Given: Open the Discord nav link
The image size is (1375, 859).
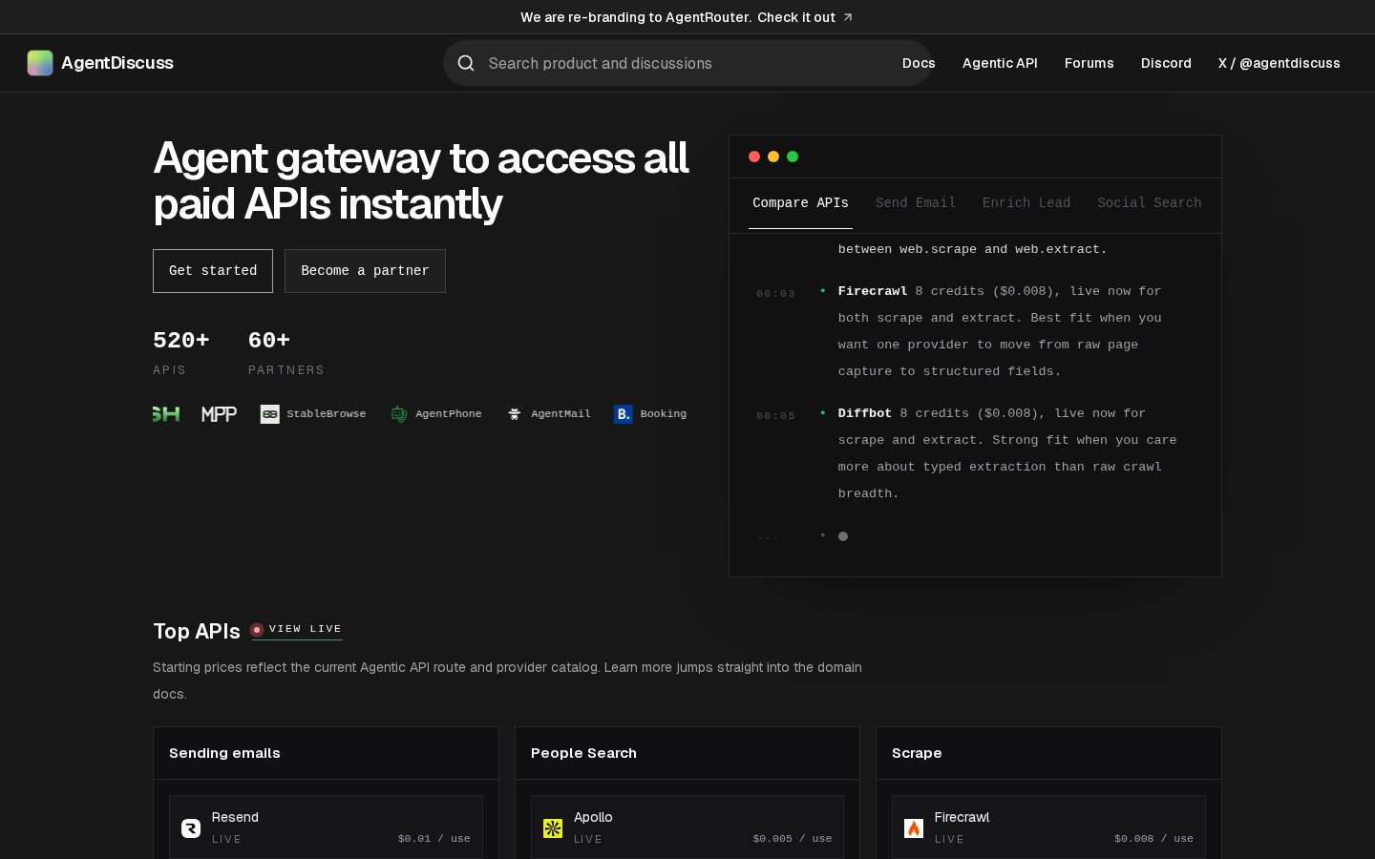Looking at the screenshot, I should click(x=1166, y=63).
